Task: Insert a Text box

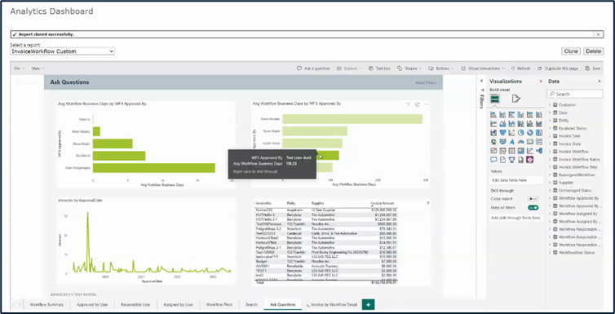Action: coord(379,69)
